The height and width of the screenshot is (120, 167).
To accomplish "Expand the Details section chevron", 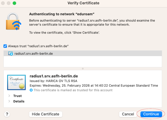I will click(x=9, y=101).
